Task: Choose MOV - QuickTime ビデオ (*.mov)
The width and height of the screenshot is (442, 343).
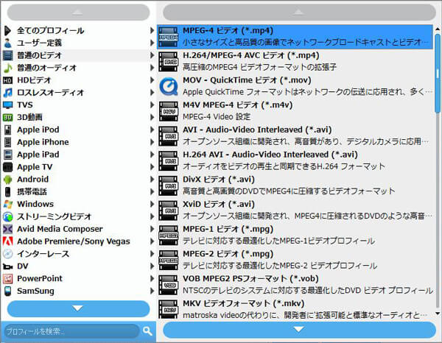Action: (295, 86)
